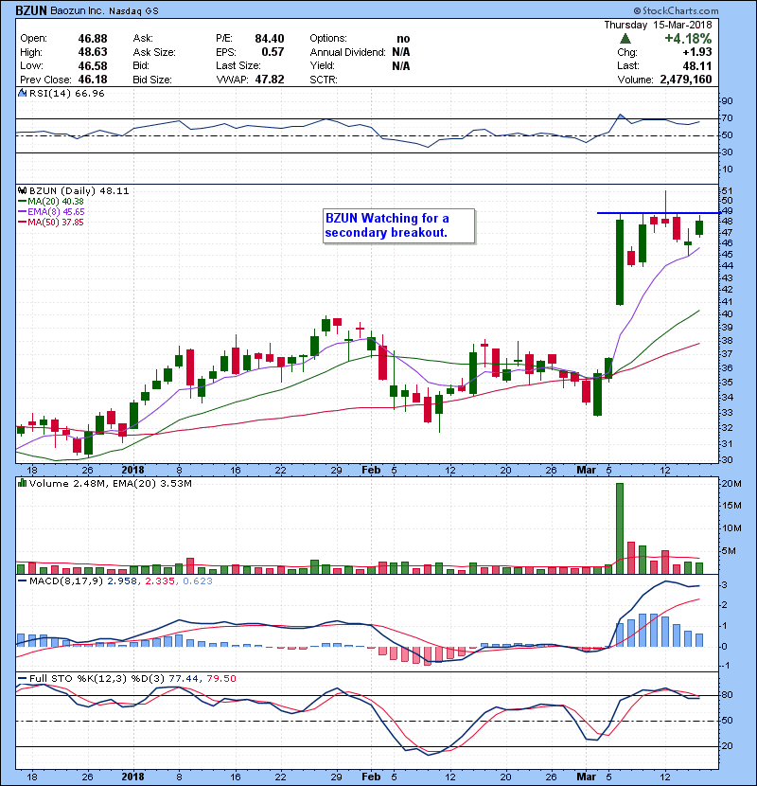Click the Baozun Inc. company name
757x786 pixels.
[78, 10]
